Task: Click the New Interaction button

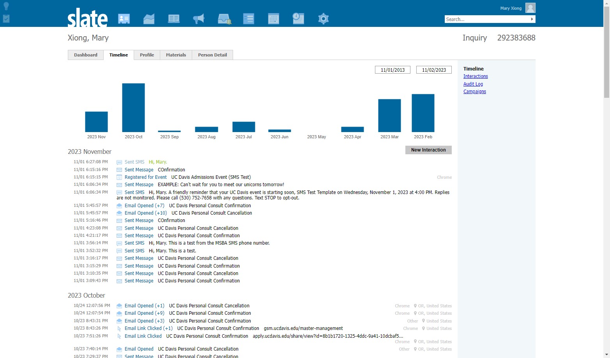Action: tap(428, 150)
